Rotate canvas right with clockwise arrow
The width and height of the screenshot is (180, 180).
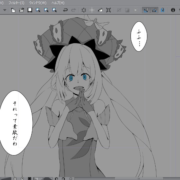click(x=64, y=179)
